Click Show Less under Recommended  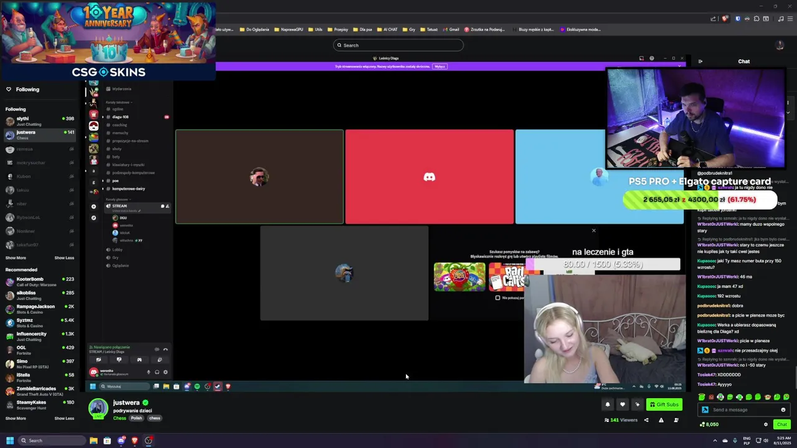click(64, 418)
